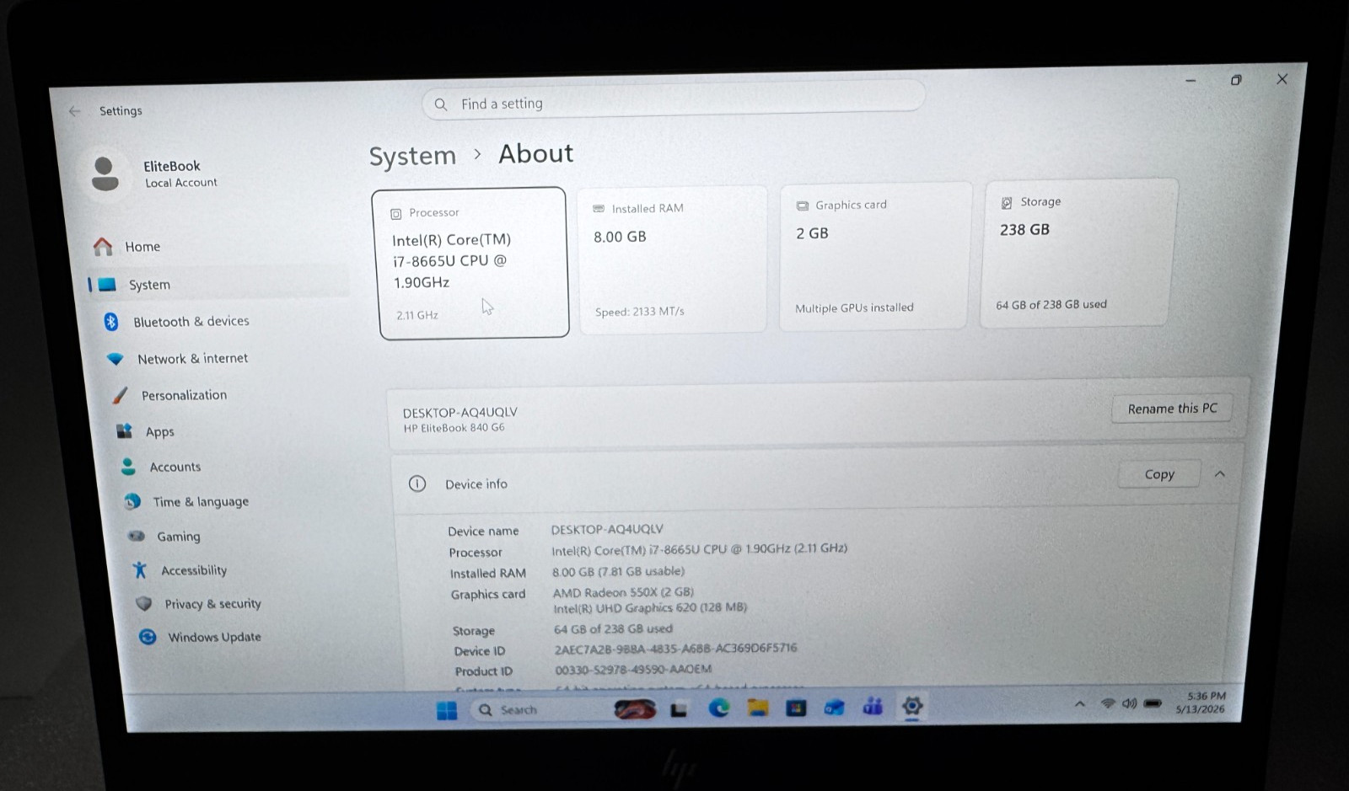Screen dimensions: 1349x791
Task: Click the Rename this PC button
Action: (1172, 409)
